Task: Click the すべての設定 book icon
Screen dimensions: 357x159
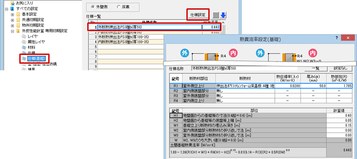Action: tap(12, 9)
